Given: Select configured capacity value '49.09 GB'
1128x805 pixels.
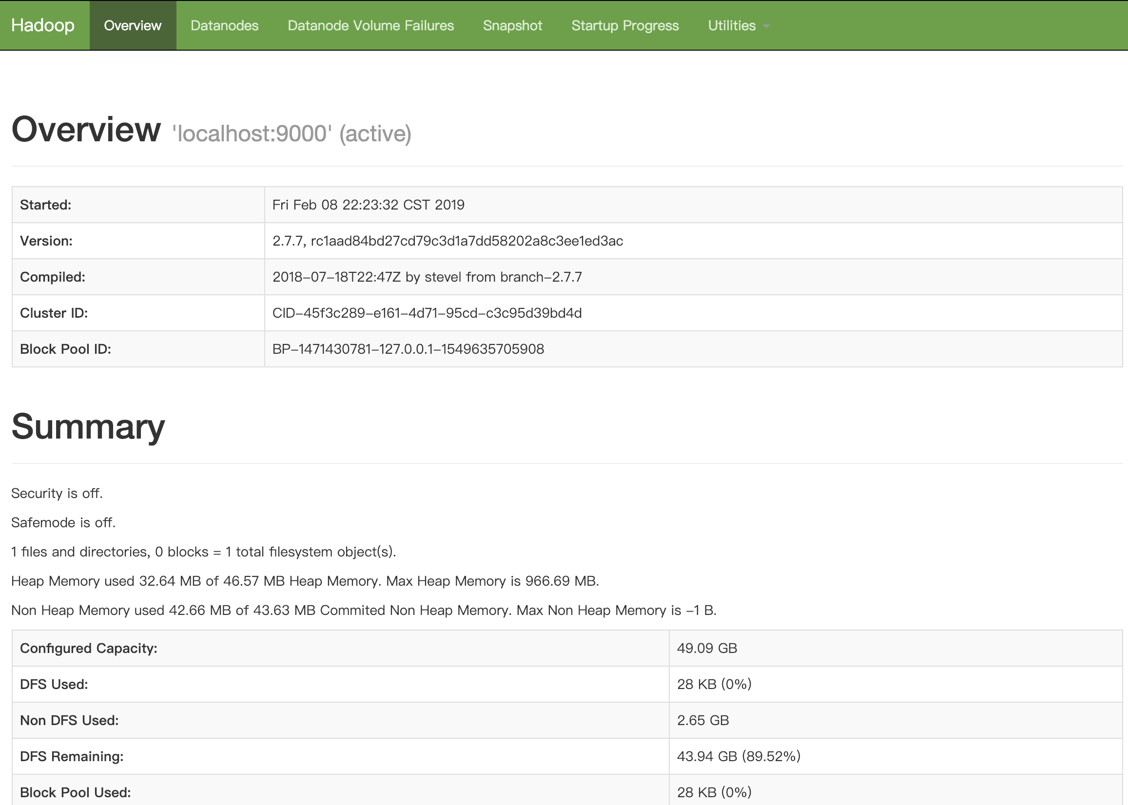Looking at the screenshot, I should pos(707,649).
